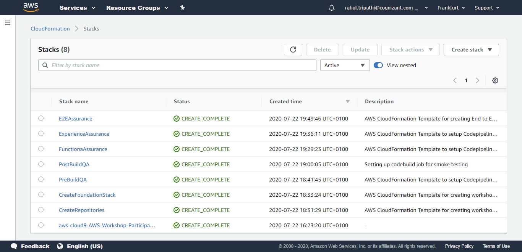This screenshot has height=252, width=522.
Task: Select the FunctionaAssurance stack radio button
Action: coord(41,149)
